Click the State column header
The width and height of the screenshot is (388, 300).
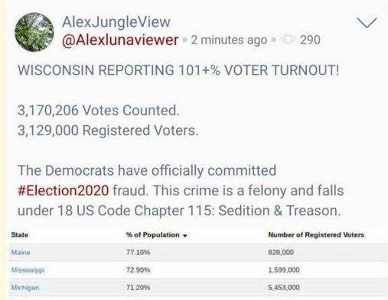pyautogui.click(x=20, y=235)
